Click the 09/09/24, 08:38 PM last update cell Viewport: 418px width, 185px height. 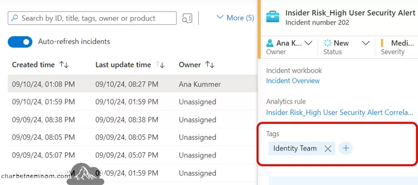pyautogui.click(x=127, y=120)
